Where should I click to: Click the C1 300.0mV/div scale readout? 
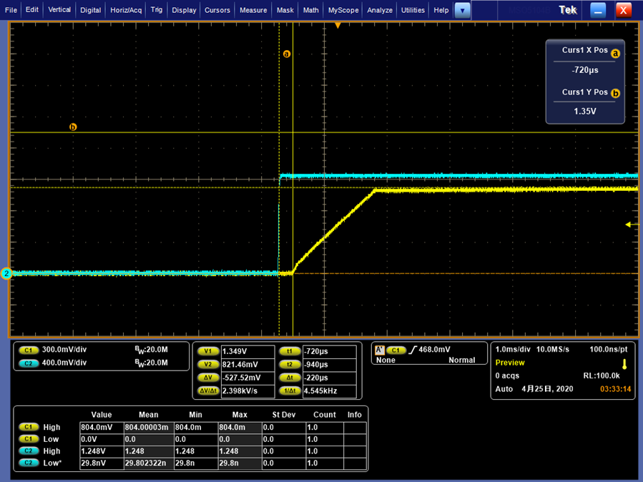[64, 350]
